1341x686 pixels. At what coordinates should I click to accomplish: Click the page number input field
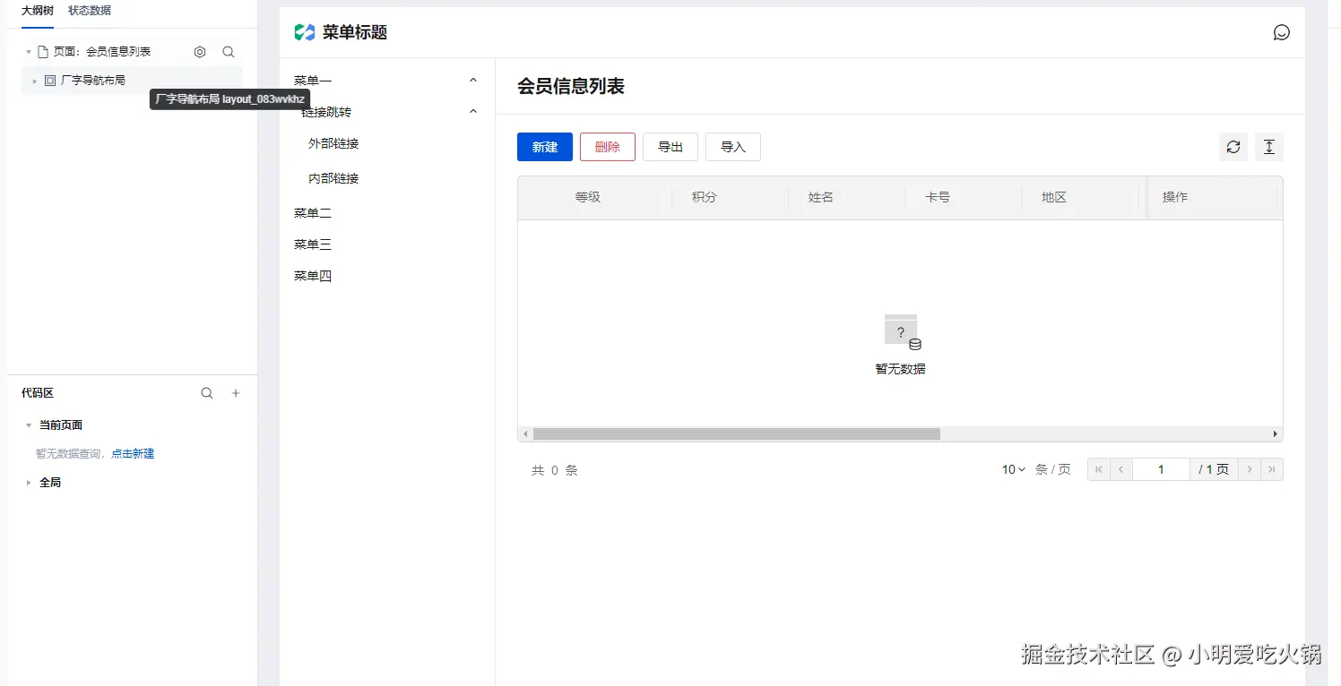1161,468
